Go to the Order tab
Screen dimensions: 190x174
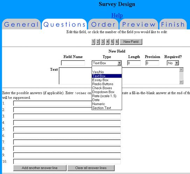click(x=103, y=24)
